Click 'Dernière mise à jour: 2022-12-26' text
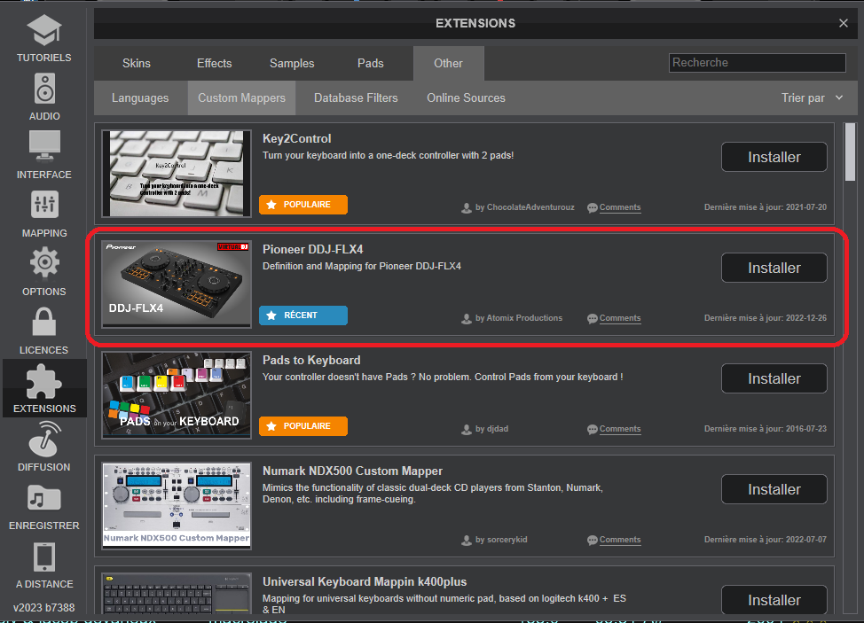The image size is (864, 623). coord(765,318)
